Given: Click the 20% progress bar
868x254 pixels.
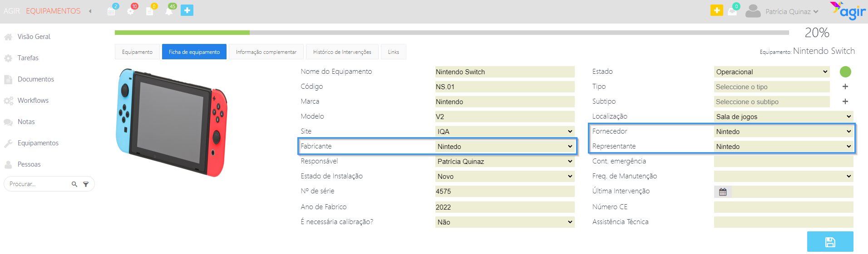Looking at the screenshot, I should coord(452,33).
